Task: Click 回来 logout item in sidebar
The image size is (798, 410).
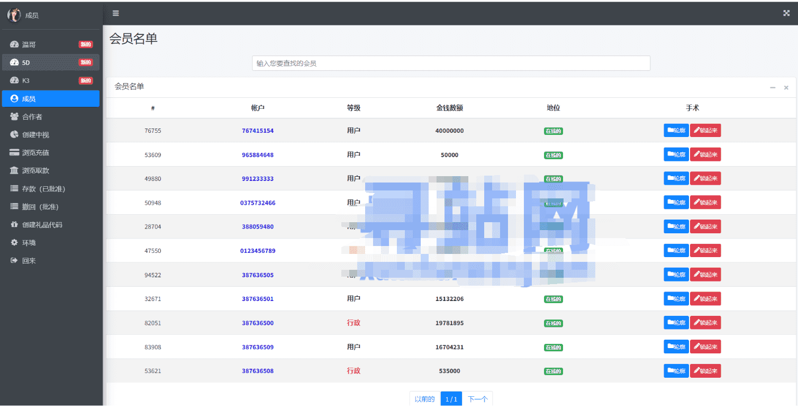Action: pos(29,261)
